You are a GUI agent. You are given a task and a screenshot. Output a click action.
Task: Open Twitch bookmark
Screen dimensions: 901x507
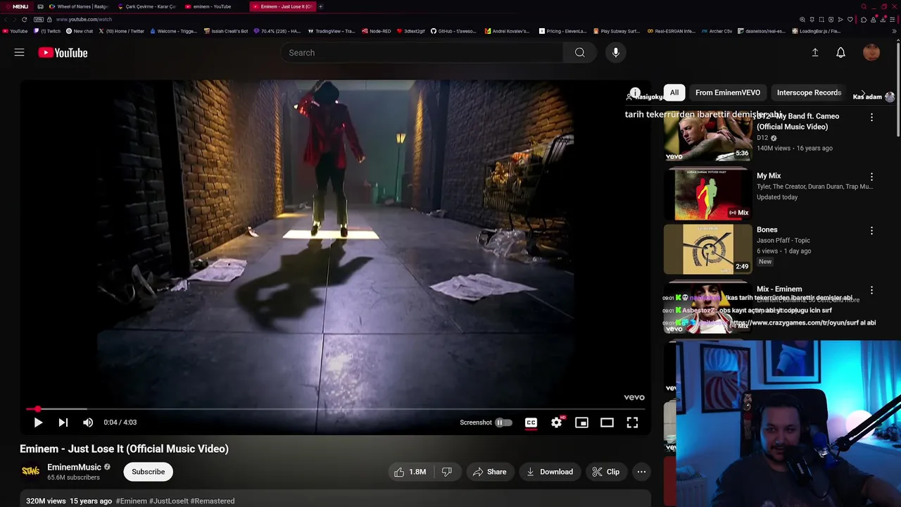tap(48, 31)
